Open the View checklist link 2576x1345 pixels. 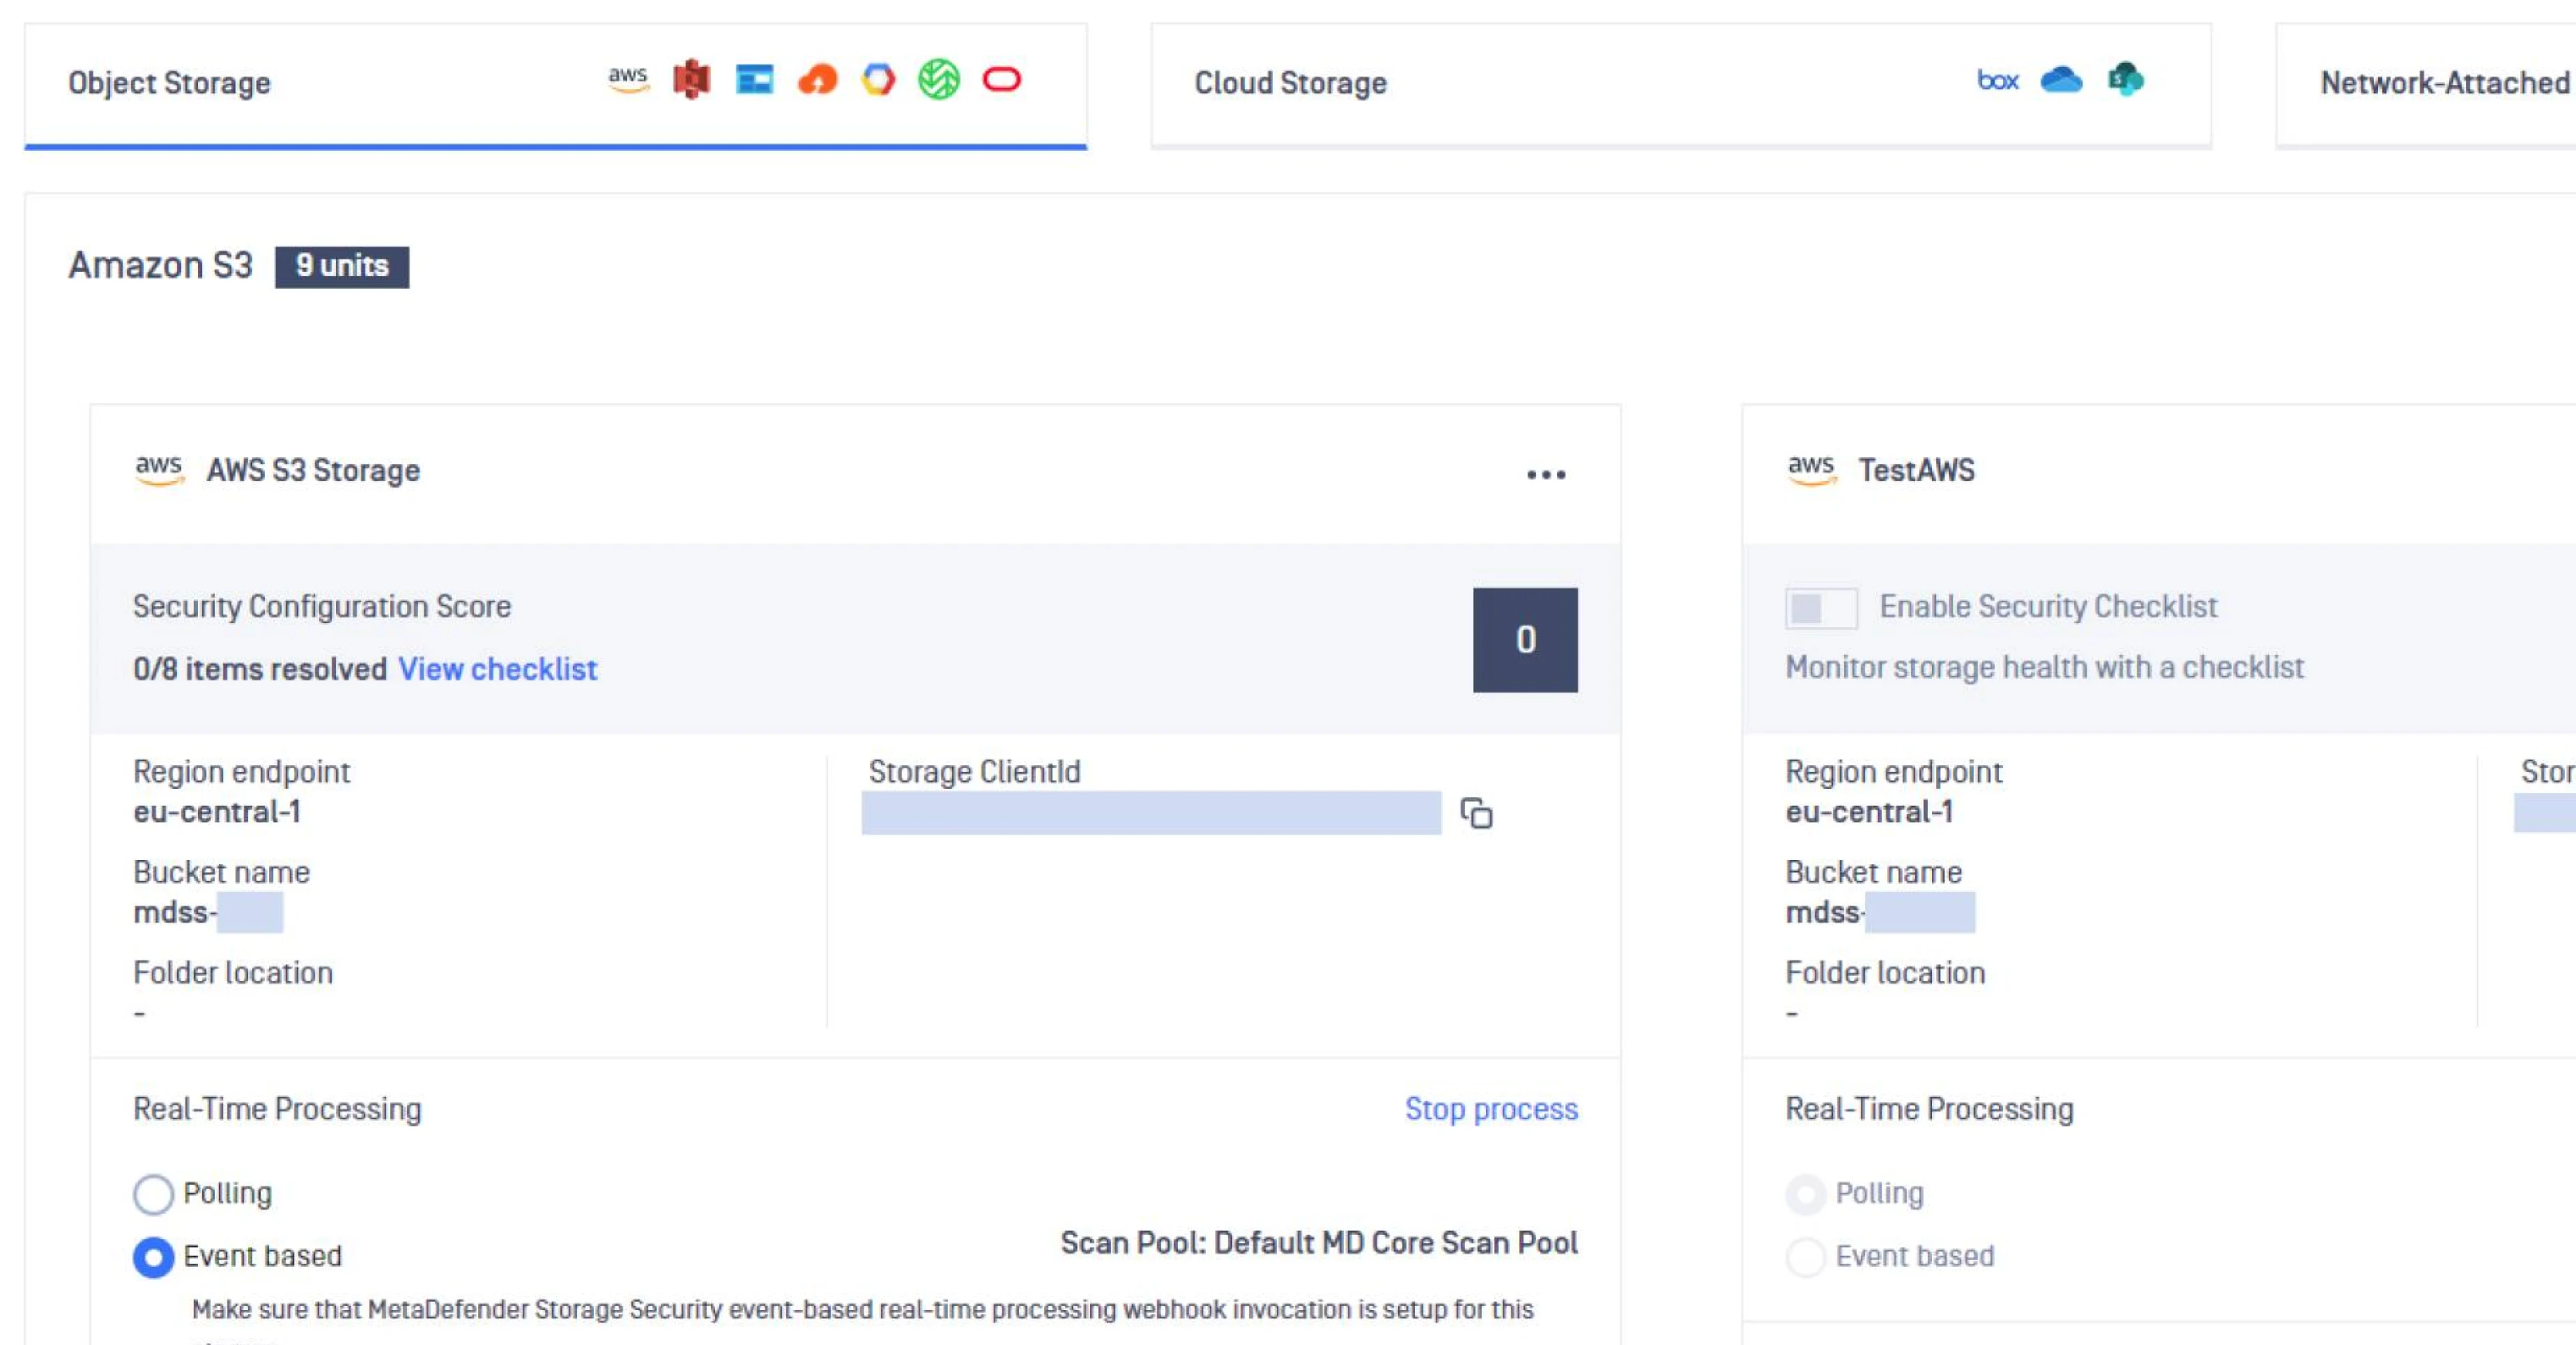(497, 669)
